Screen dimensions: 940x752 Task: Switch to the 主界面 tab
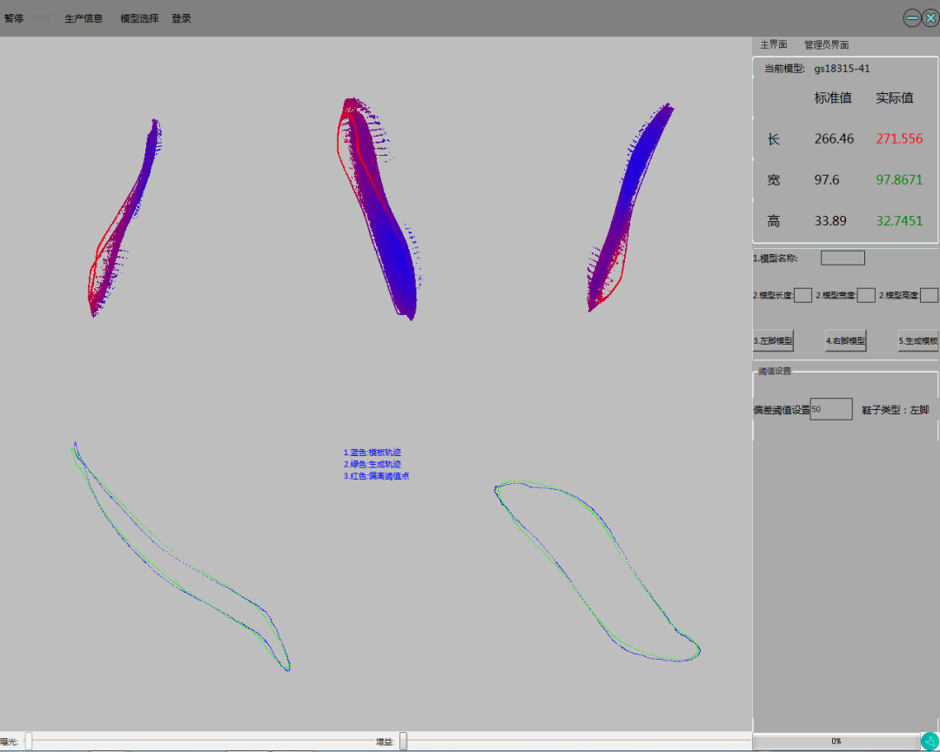point(774,44)
